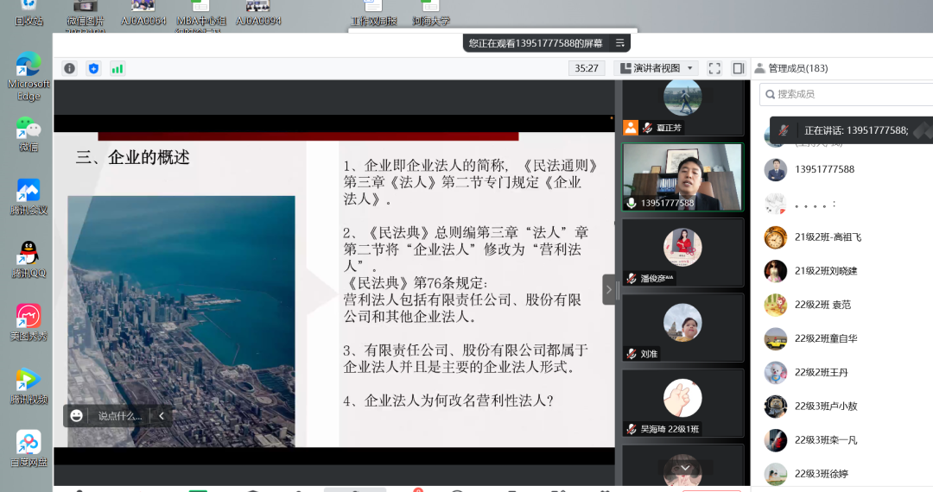Click the clock avatar of 高祖飞
The height and width of the screenshot is (492, 933).
click(775, 237)
